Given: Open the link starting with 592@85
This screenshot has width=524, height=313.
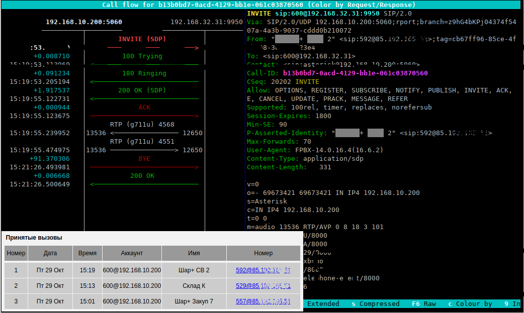Looking at the screenshot, I should 263,270.
